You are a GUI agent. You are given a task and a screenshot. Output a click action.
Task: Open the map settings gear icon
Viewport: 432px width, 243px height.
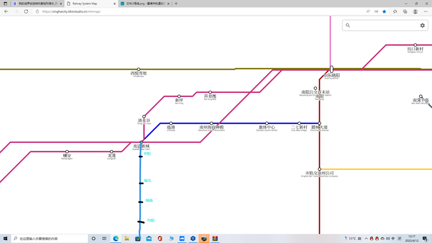click(x=422, y=25)
